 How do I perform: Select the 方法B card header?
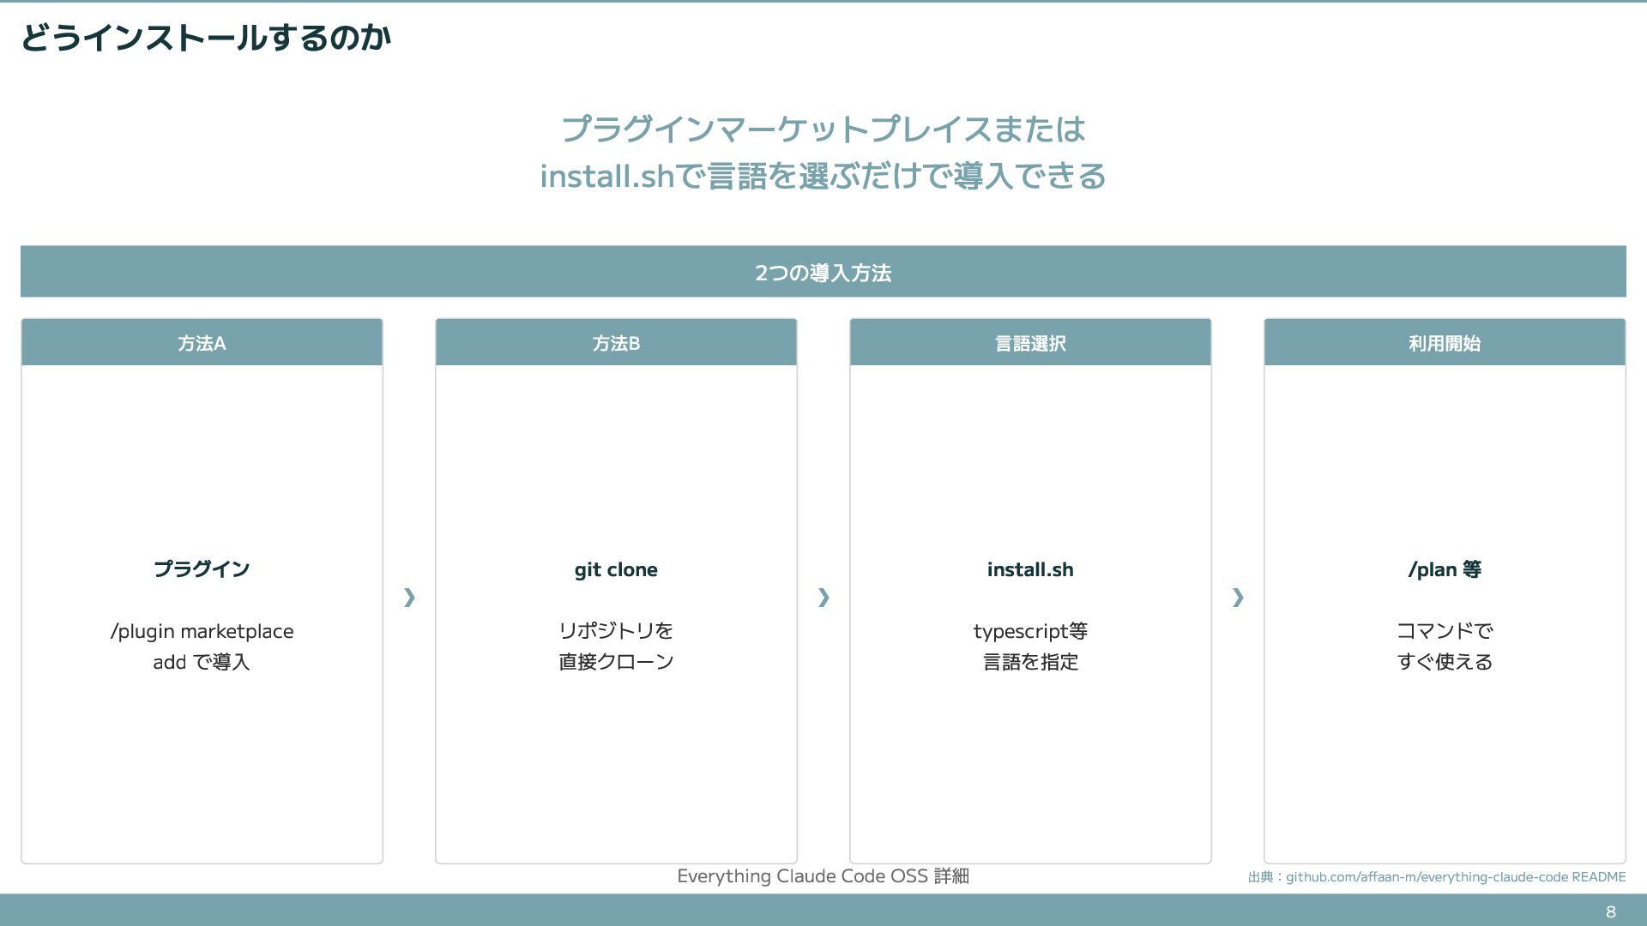click(616, 343)
